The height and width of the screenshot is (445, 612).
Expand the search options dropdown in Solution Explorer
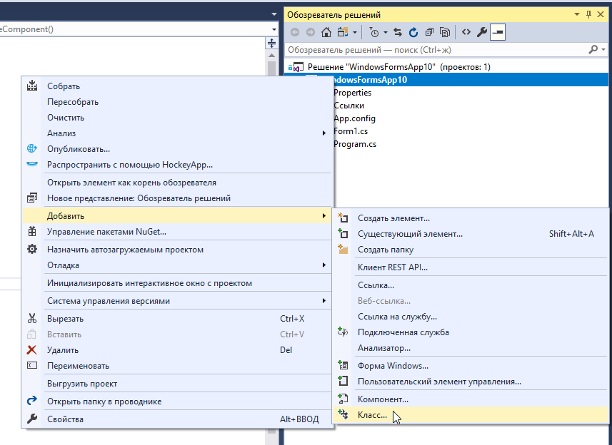click(603, 50)
